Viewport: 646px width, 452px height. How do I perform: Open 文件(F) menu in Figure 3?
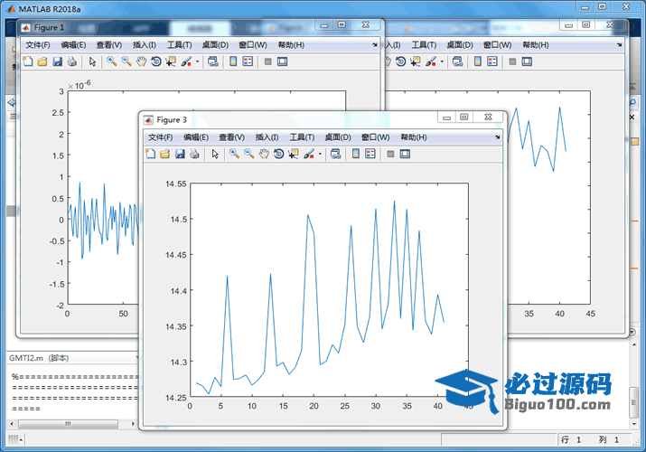(160, 137)
